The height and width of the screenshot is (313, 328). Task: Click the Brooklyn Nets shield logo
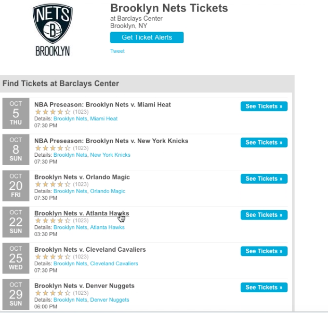point(53,30)
